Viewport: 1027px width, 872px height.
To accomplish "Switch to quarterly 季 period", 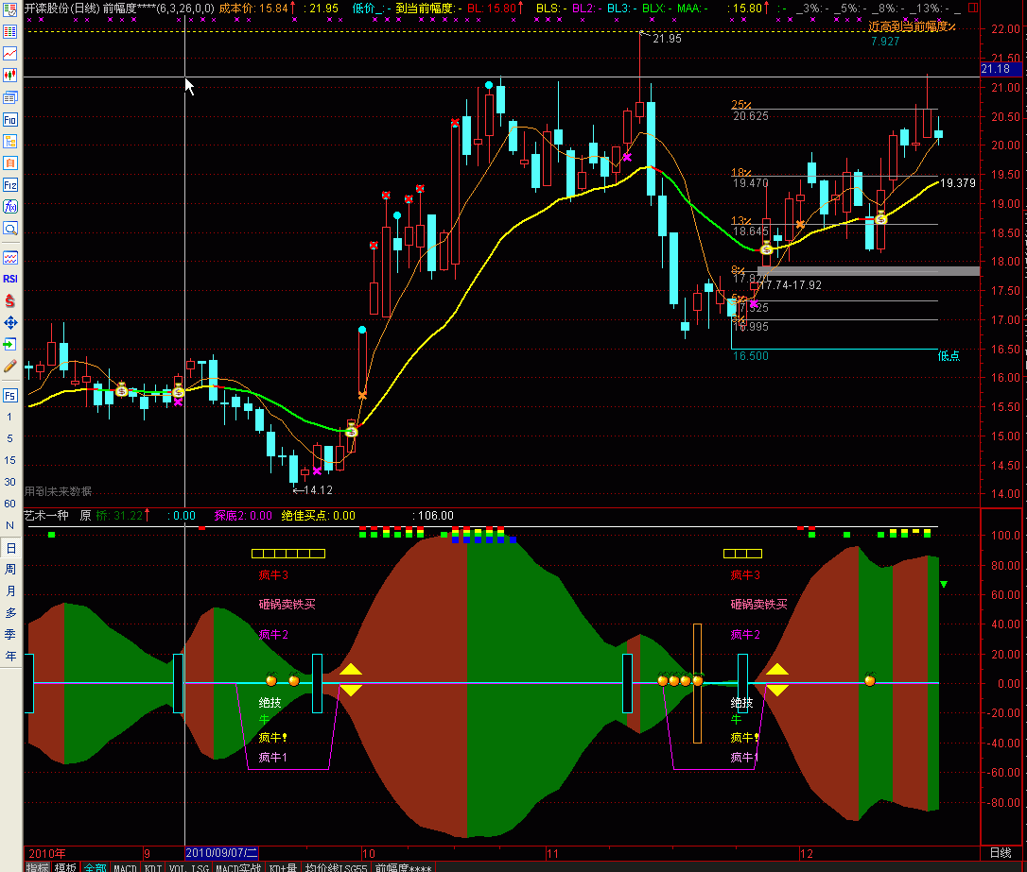I will click(10, 634).
